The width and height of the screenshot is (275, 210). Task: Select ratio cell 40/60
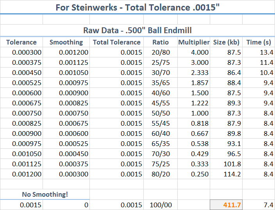(161, 93)
